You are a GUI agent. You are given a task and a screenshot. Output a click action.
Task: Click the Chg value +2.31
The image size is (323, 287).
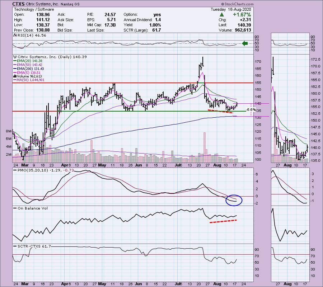245,20
